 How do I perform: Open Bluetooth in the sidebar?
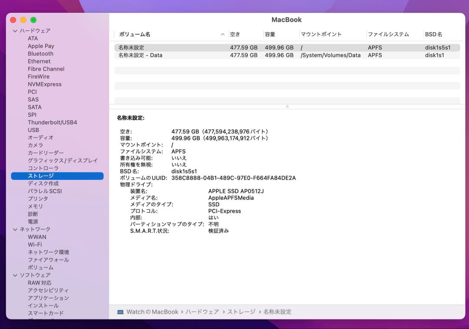(x=40, y=54)
